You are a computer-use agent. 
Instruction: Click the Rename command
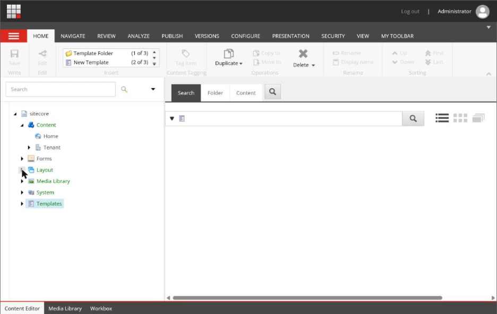(x=346, y=53)
